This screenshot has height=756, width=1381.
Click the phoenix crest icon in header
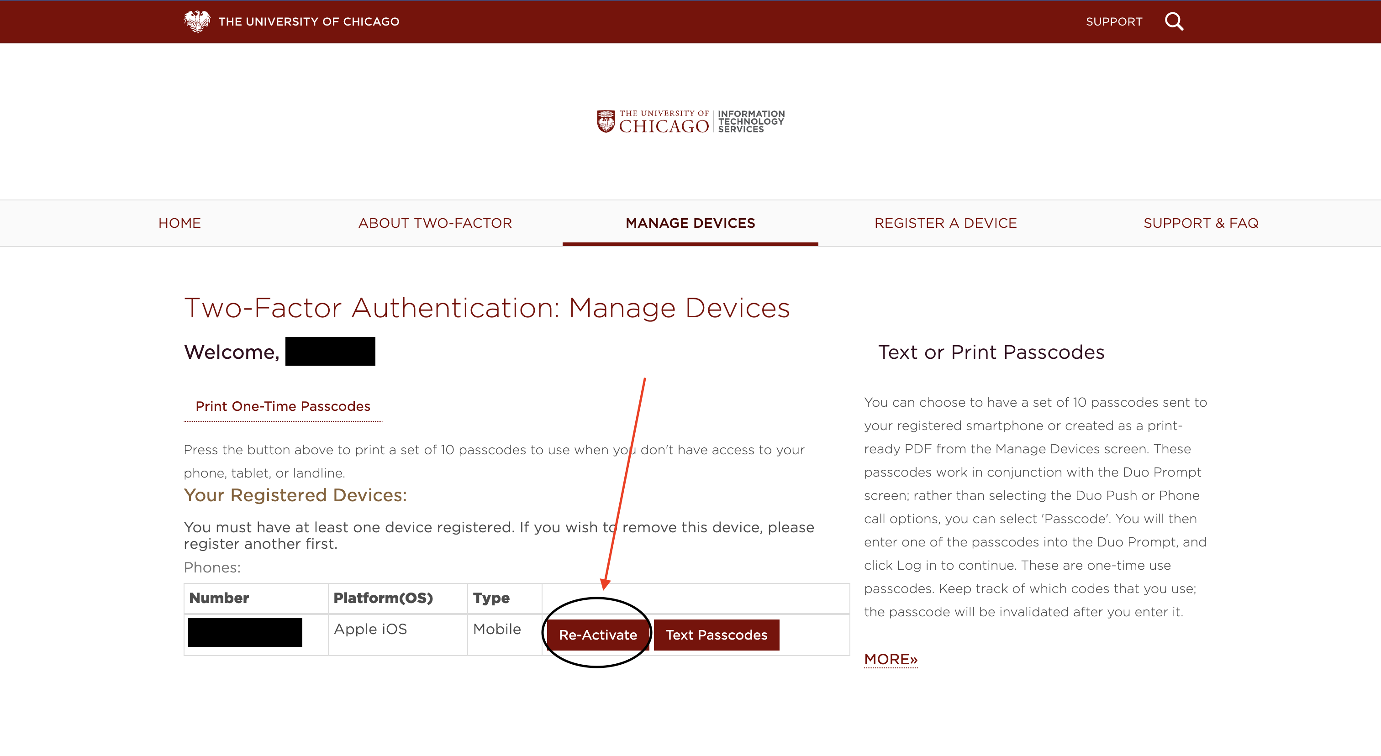tap(197, 21)
